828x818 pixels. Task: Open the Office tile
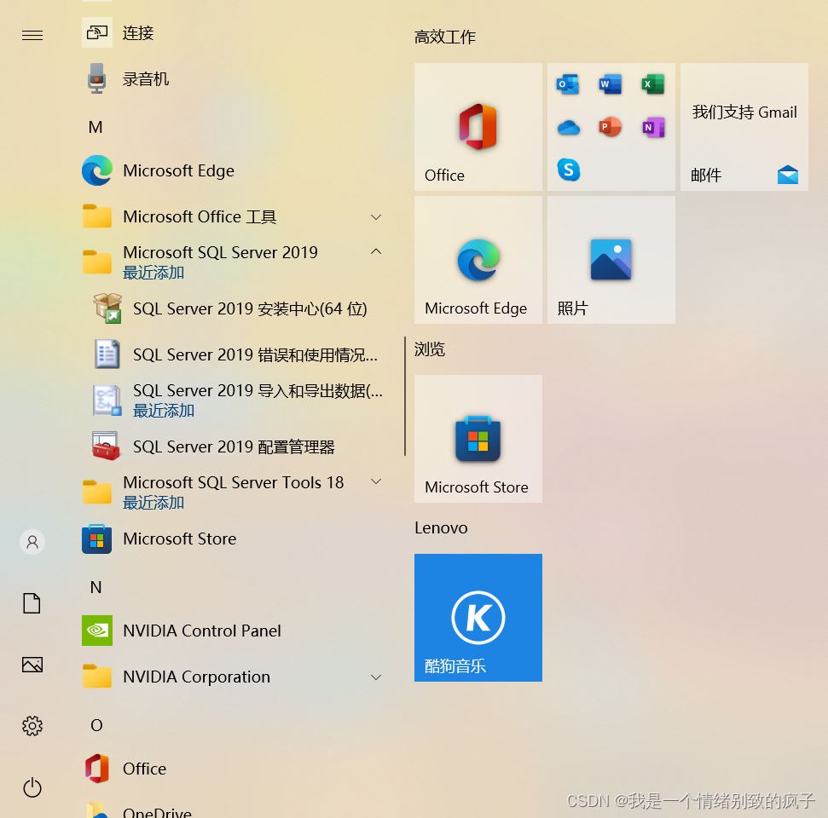point(478,127)
